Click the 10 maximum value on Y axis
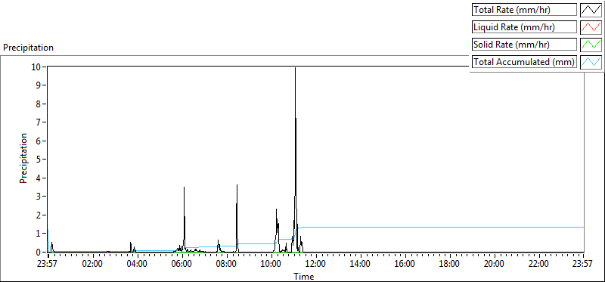Viewport: 605px width, 282px height. pyautogui.click(x=36, y=67)
